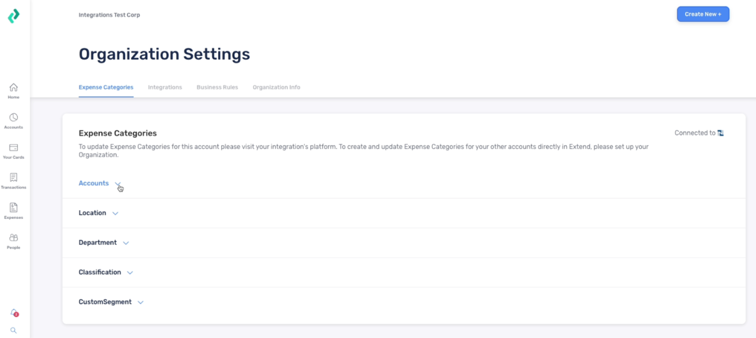The image size is (756, 338).
Task: Open the notifications bell icon
Action: (x=14, y=313)
